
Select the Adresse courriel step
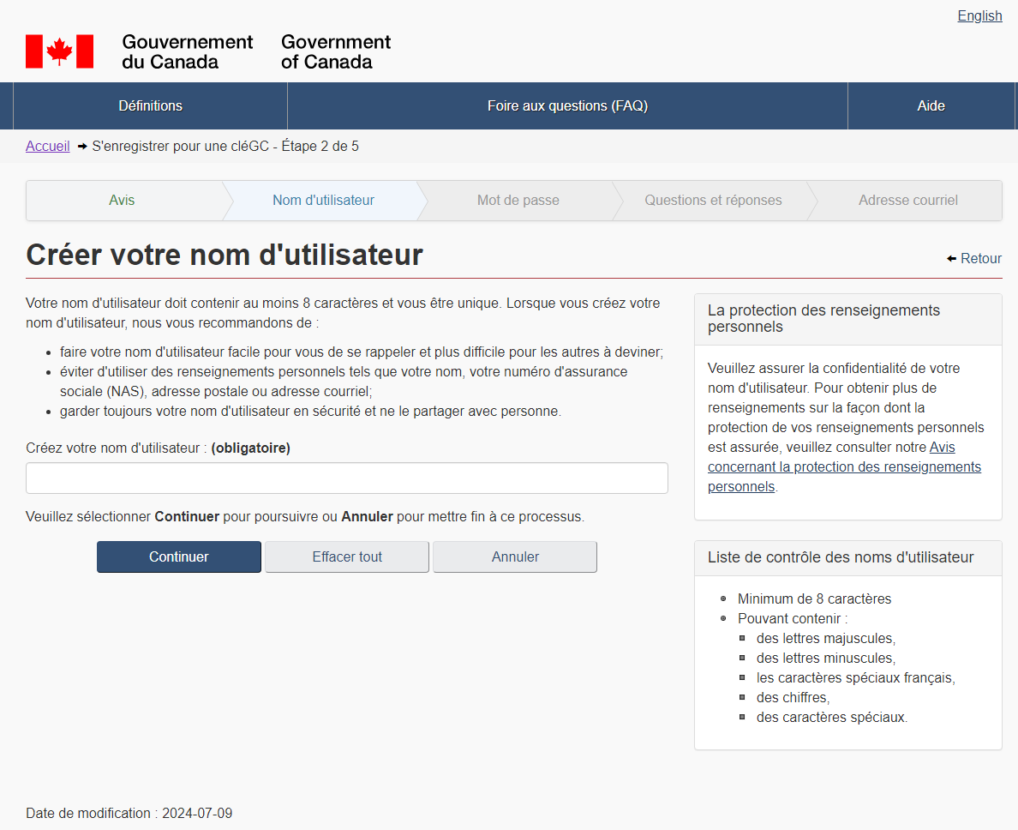coord(907,201)
